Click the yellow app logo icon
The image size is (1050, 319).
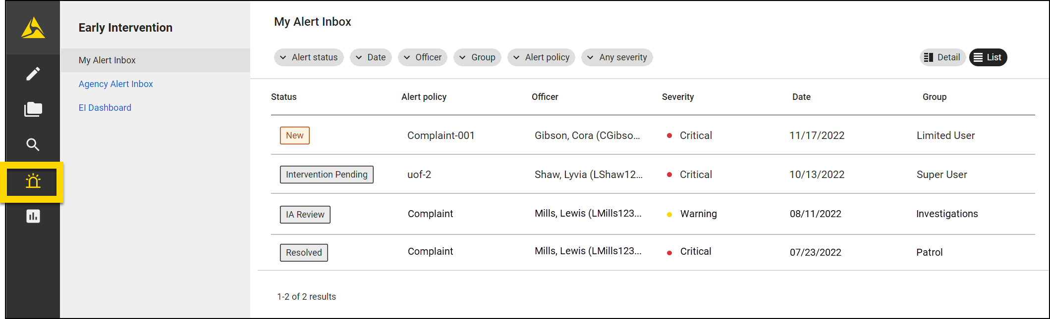pos(33,28)
